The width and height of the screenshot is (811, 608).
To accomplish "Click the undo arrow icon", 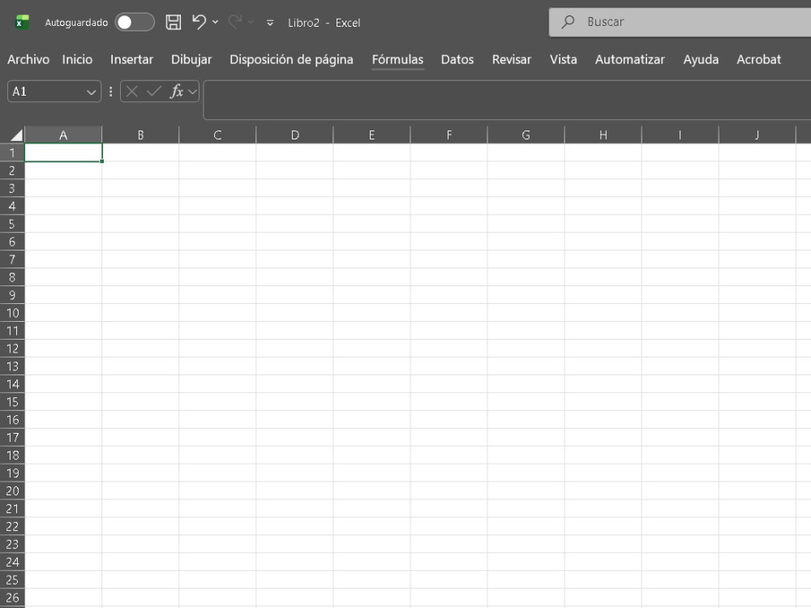I will point(200,22).
